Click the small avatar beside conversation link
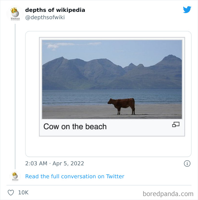198x200 pixels. 15,176
